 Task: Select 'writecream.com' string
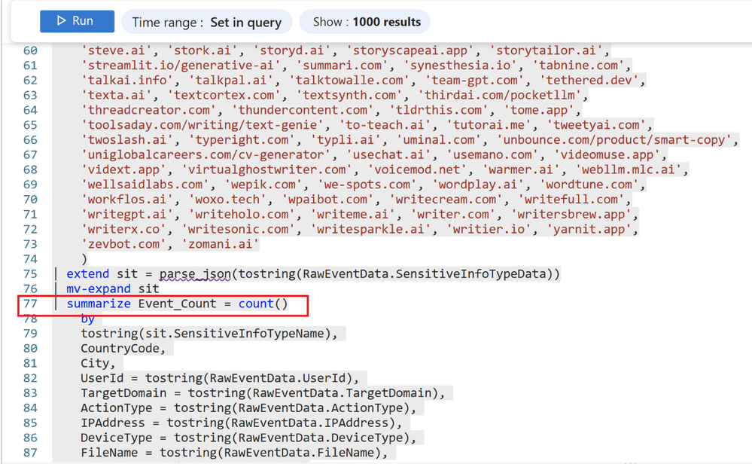[446, 199]
